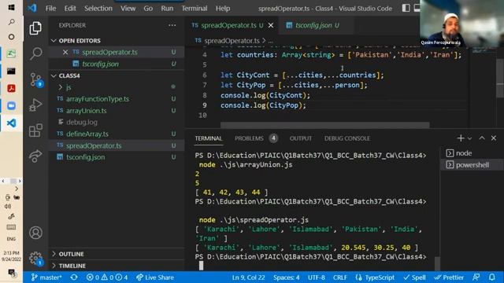The width and height of the screenshot is (504, 283).
Task: Switch to the Debug Console tab
Action: 347,138
